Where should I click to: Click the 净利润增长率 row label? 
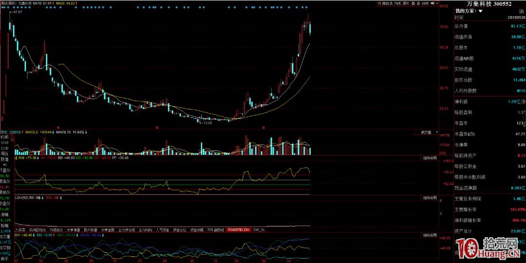468,221
